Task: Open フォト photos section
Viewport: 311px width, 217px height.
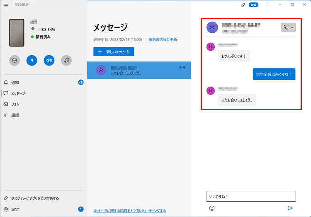Action: [x=15, y=104]
